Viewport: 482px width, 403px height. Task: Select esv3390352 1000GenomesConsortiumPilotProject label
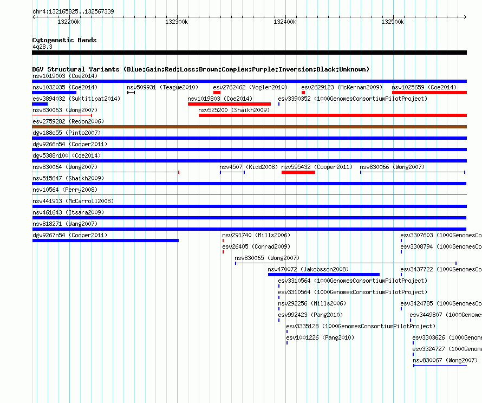(353, 99)
